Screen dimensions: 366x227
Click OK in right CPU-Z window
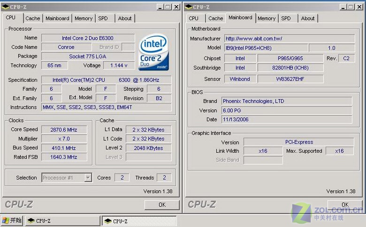345,205
